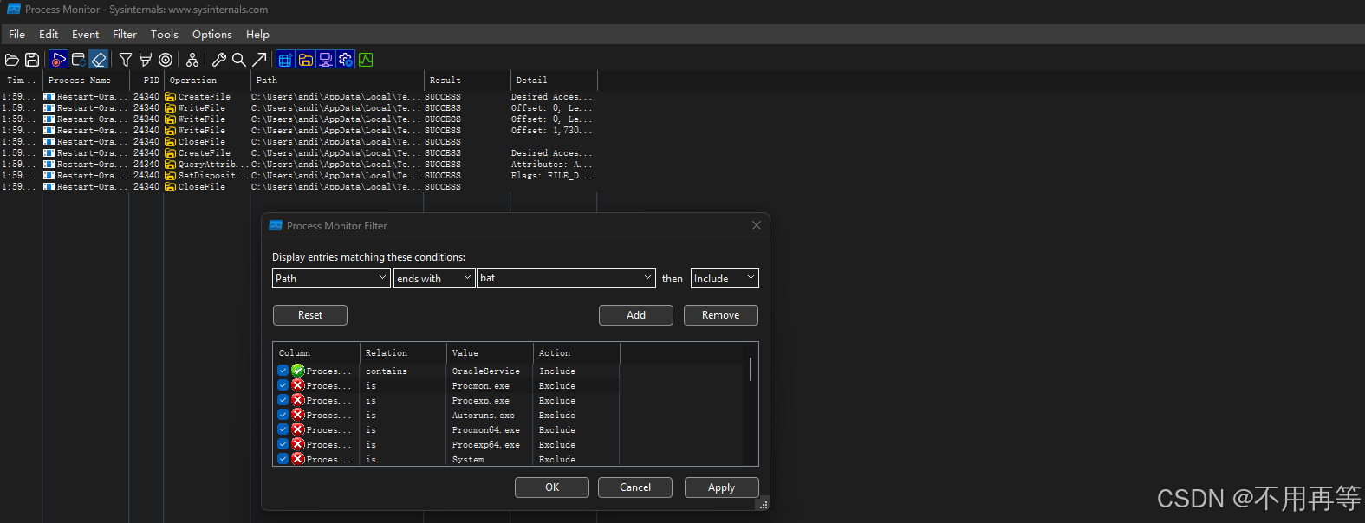This screenshot has width=1365, height=523.
Task: Click Cancel in the filter dialog
Action: pos(635,487)
